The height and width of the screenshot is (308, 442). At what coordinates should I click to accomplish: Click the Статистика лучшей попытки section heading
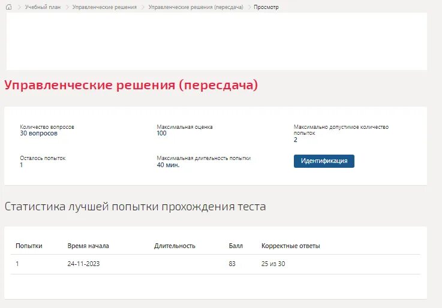[135, 207]
